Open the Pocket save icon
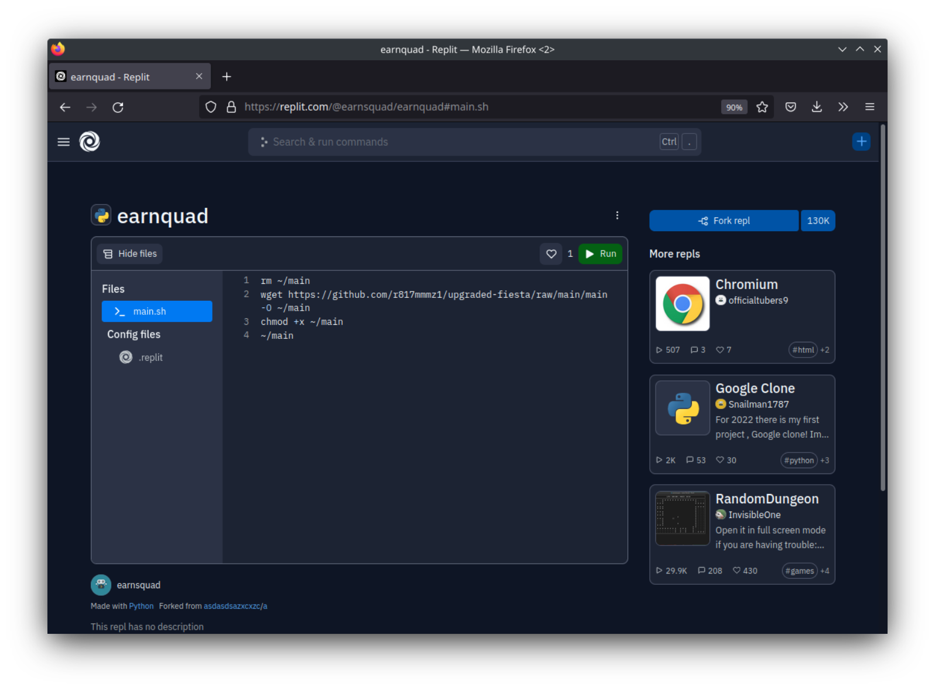Image resolution: width=935 pixels, height=690 pixels. tap(791, 107)
